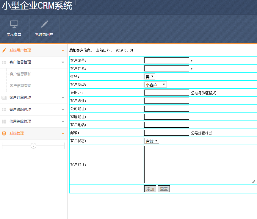Collapse the 客户信息管理 arrow

pos(63,62)
